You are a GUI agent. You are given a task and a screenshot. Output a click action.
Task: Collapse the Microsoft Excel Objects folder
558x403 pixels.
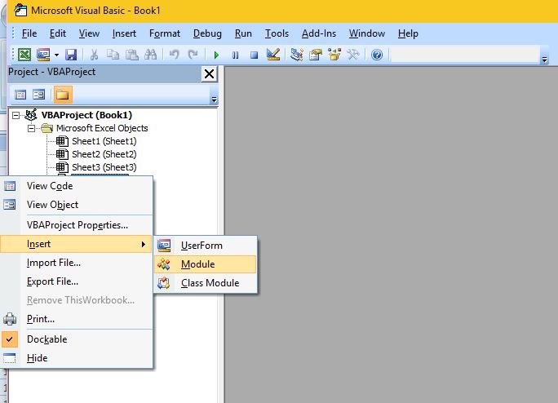[x=31, y=129]
